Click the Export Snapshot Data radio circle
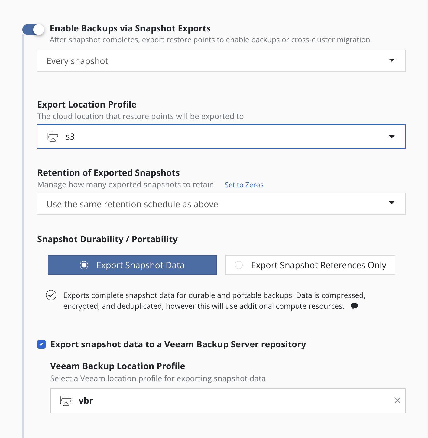 coord(84,265)
